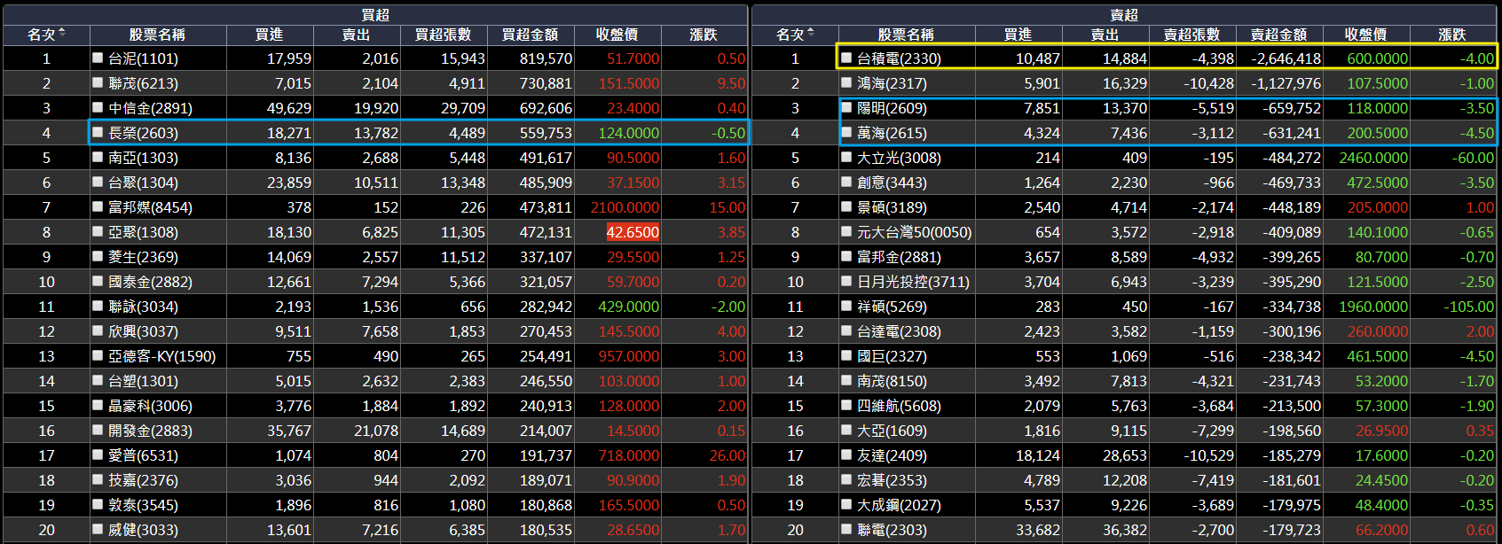The height and width of the screenshot is (544, 1502).
Task: Open stock 聯詠(3034)
Action: tap(143, 307)
